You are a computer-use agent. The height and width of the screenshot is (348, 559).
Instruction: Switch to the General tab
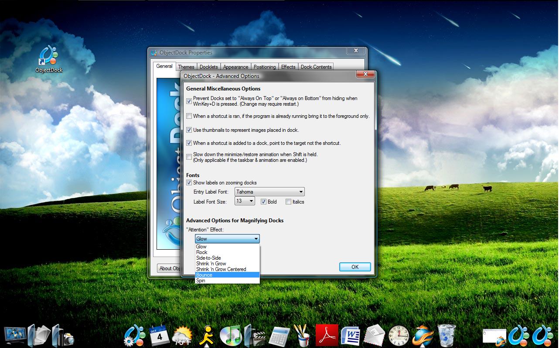pyautogui.click(x=164, y=66)
